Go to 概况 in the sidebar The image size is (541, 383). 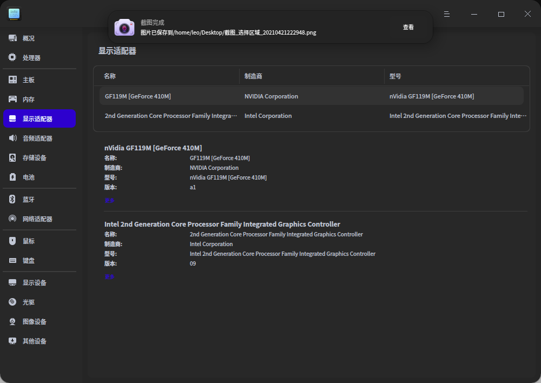[x=39, y=38]
